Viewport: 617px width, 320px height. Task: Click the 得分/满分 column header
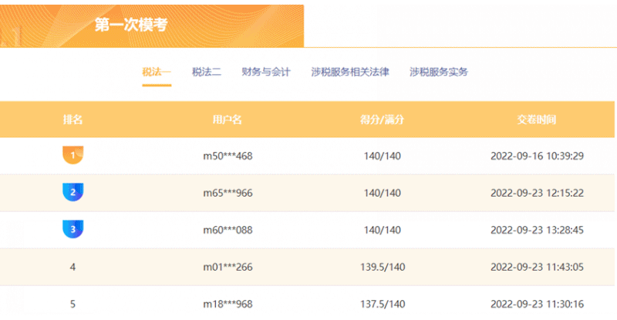coord(382,120)
